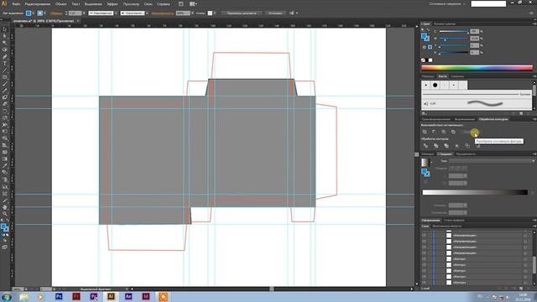Click the Minus Front shape mode icon
Image resolution: width=537 pixels, height=302 pixels.
[434, 132]
